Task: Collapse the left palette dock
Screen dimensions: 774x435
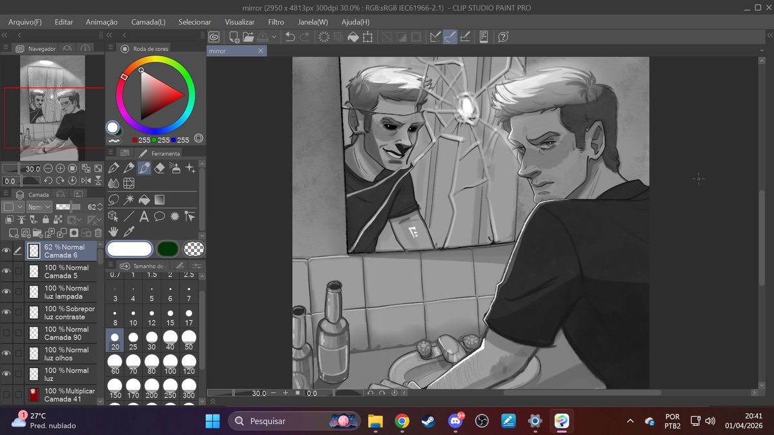Action: (x=5, y=35)
